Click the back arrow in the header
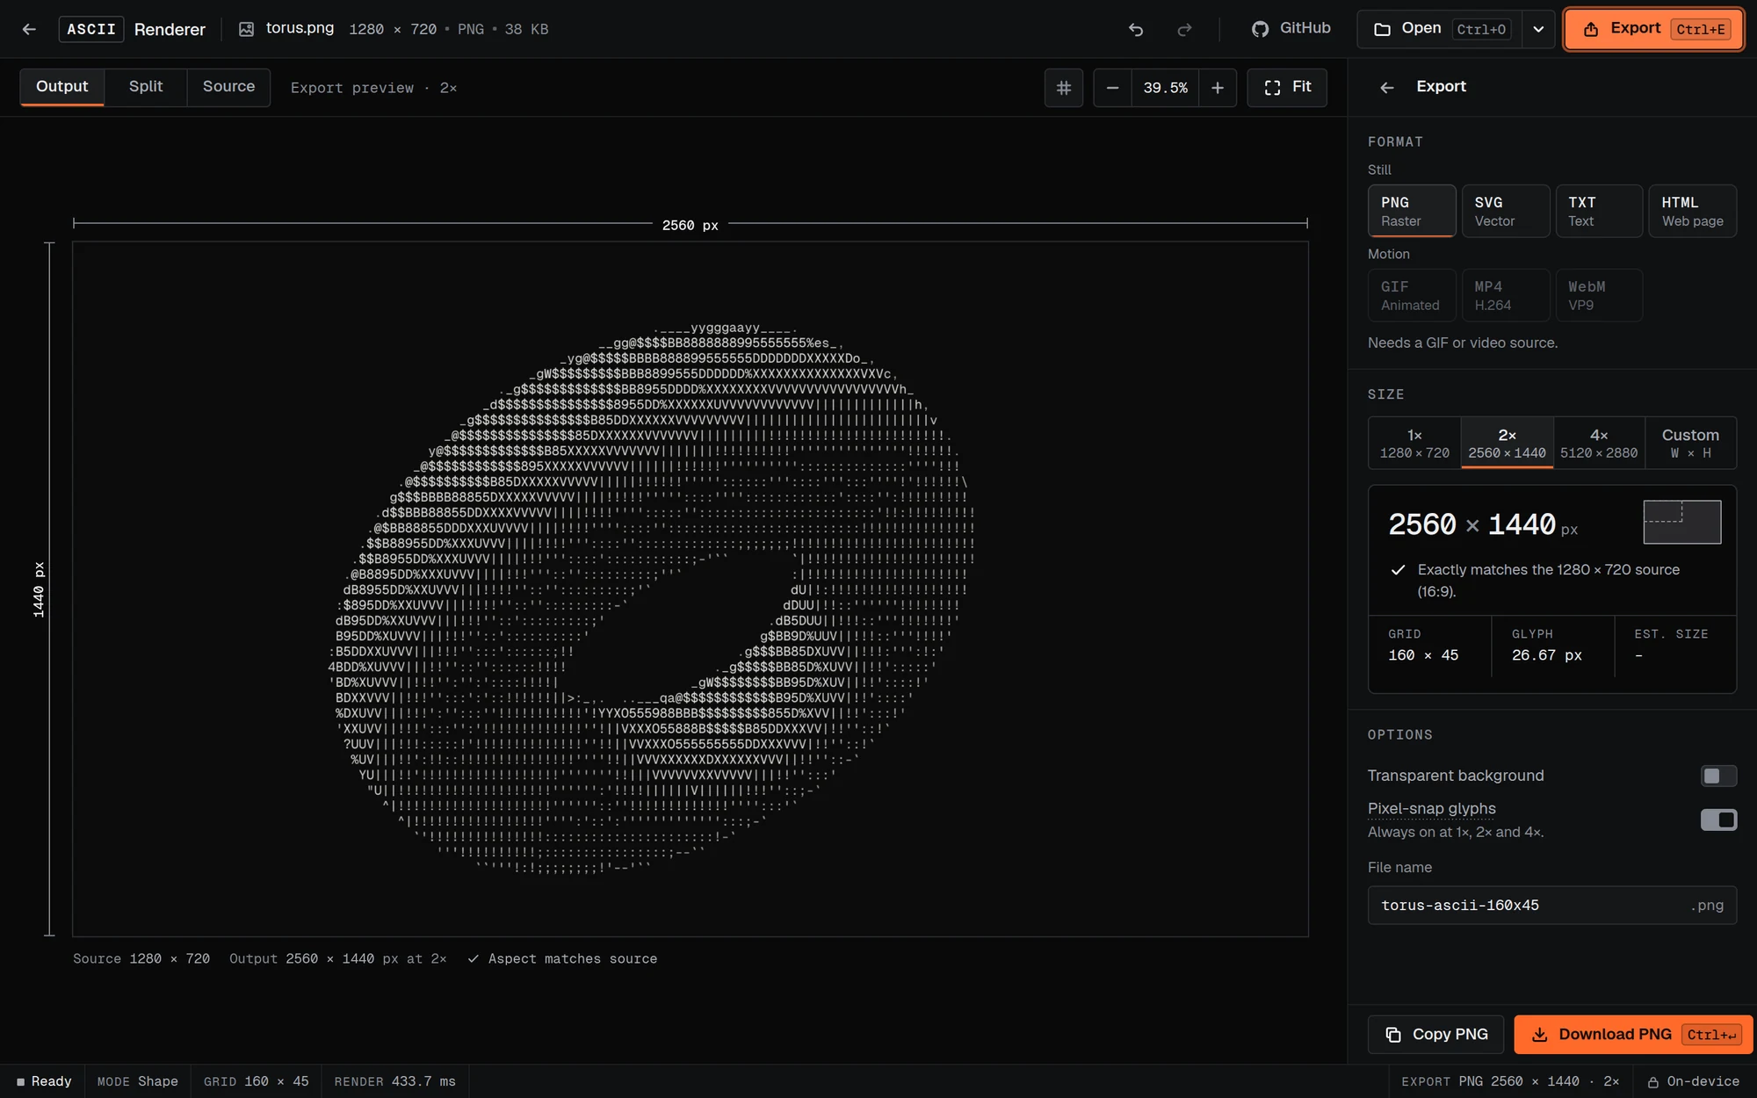 coord(29,29)
